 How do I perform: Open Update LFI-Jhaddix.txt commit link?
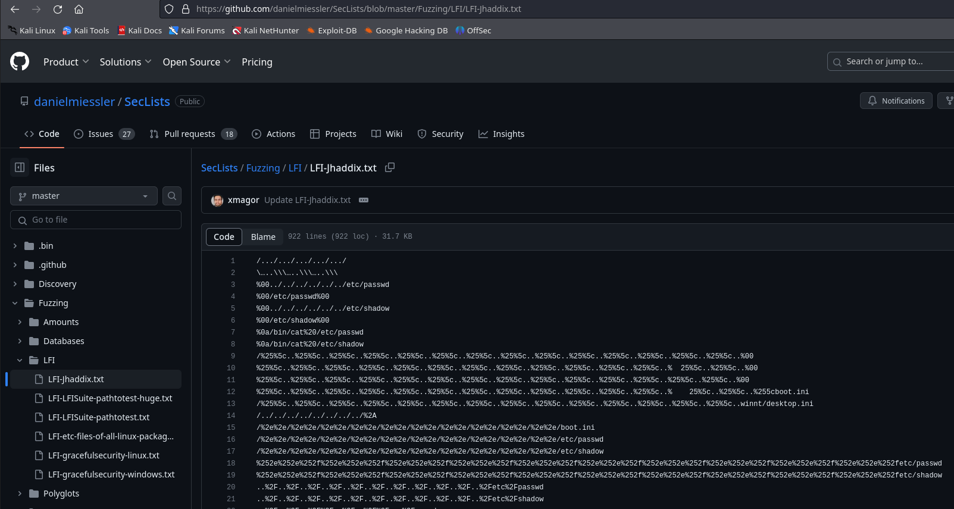[307, 200]
